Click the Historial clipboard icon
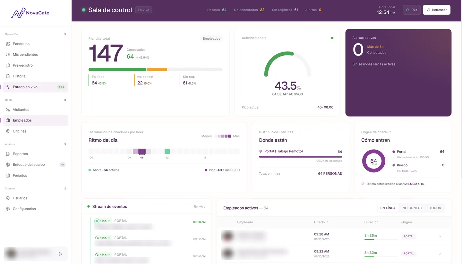This screenshot has height=264, width=462. coord(8,76)
